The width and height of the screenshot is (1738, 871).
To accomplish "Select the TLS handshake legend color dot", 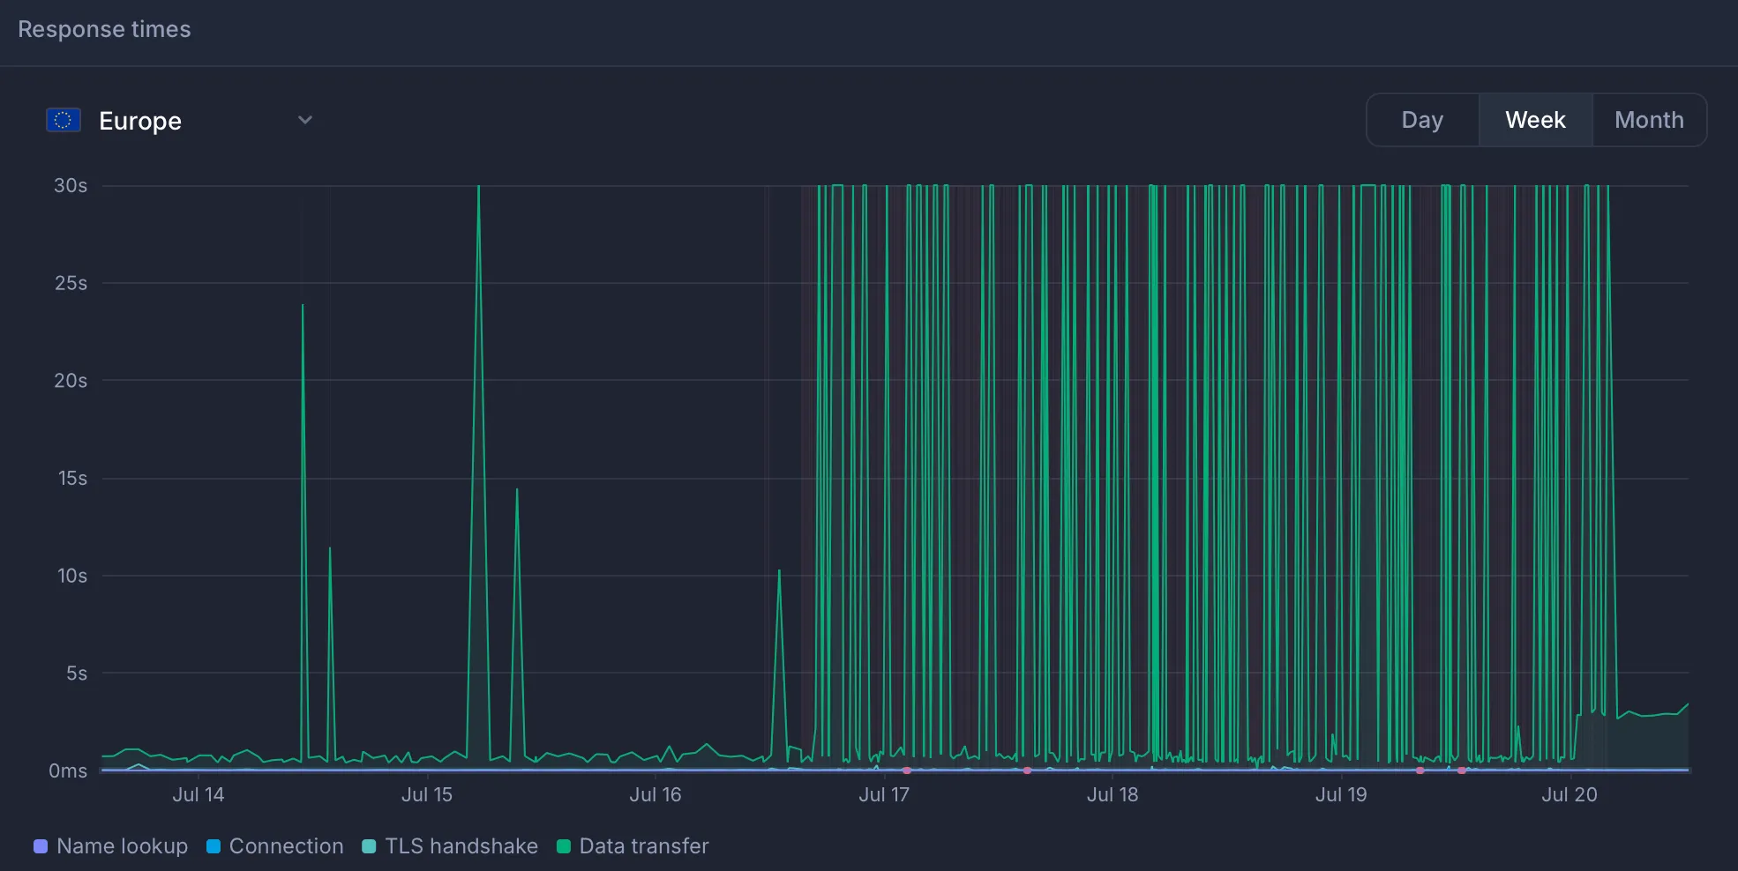I will click(x=369, y=846).
